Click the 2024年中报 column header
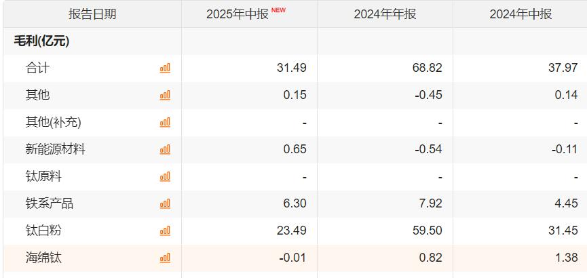 pos(520,14)
